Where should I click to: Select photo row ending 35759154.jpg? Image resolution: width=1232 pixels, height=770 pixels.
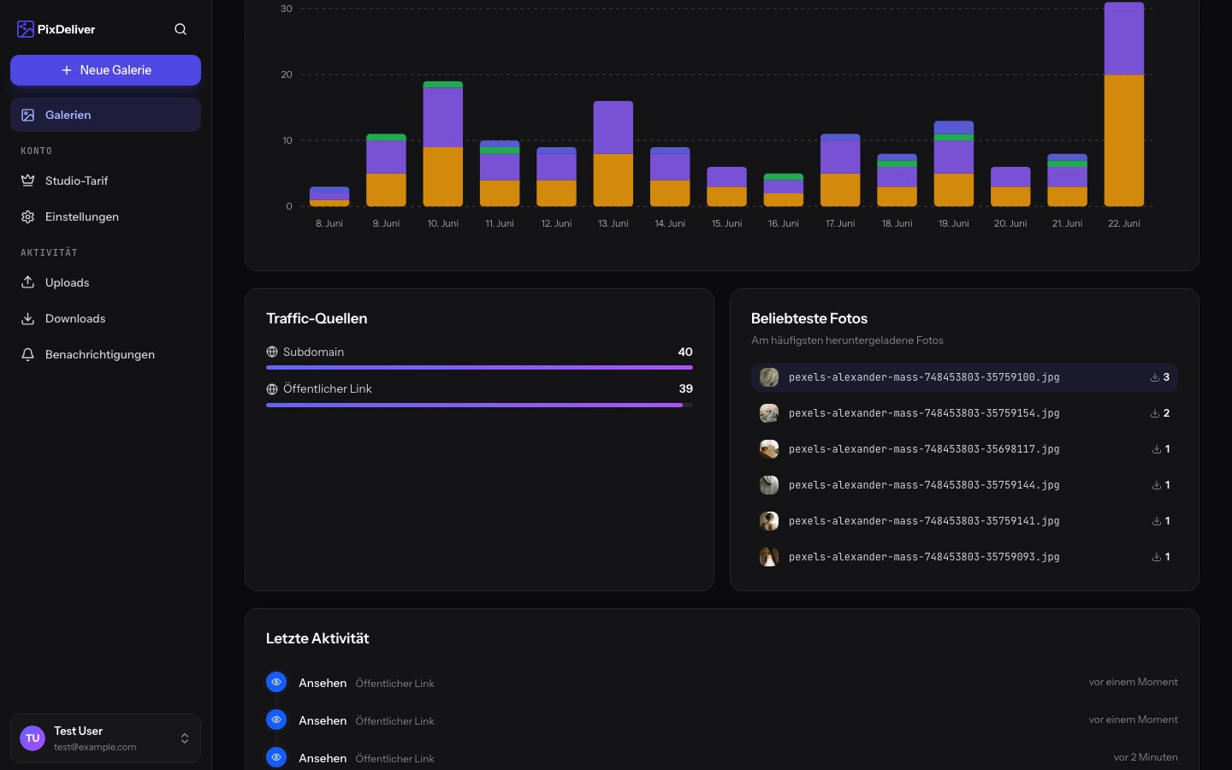tap(964, 413)
